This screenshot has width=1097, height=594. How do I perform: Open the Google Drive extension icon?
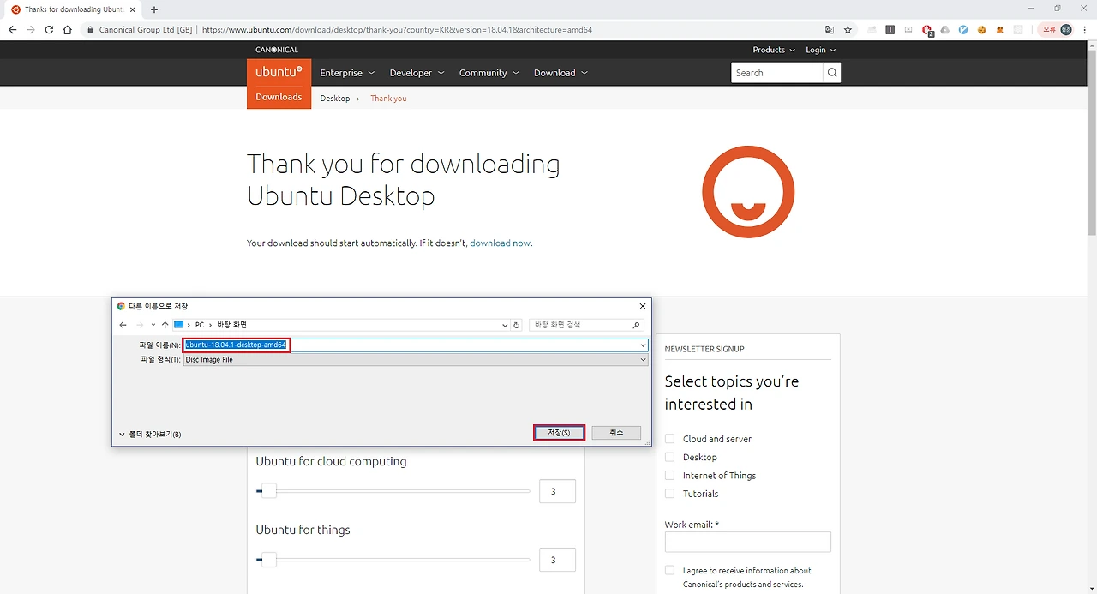tap(944, 29)
